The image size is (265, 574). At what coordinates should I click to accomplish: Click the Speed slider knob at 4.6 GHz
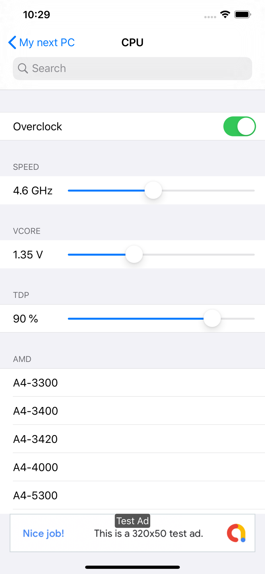153,190
